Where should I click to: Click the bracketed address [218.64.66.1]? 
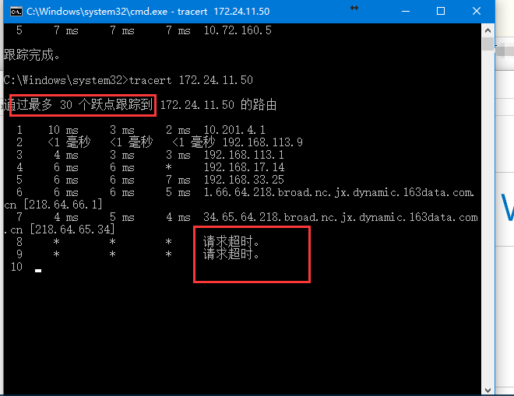tap(62, 205)
